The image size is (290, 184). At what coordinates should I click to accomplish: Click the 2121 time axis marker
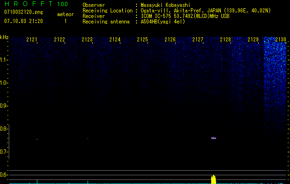click(32, 40)
